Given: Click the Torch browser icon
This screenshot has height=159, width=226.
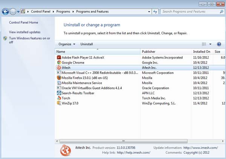Looking at the screenshot, I should [x=59, y=98].
